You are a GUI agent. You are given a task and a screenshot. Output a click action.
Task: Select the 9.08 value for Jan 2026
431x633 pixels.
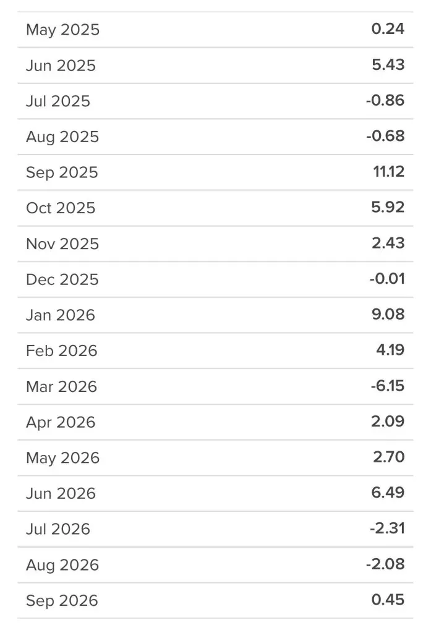pos(388,314)
